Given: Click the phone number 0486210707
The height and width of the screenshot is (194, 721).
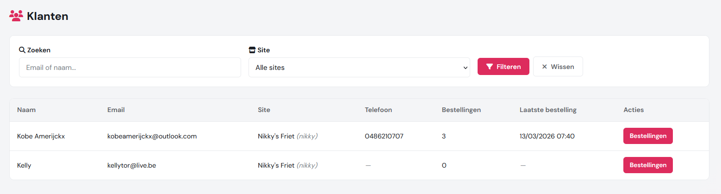Looking at the screenshot, I should point(384,137).
